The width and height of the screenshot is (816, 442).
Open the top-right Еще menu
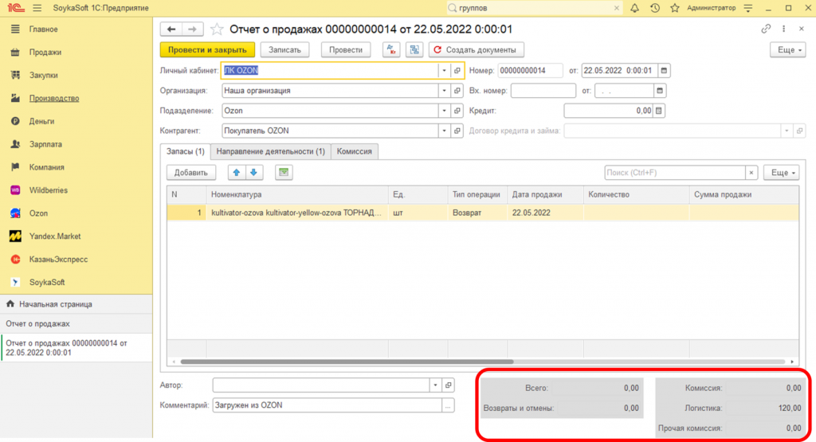tap(788, 49)
